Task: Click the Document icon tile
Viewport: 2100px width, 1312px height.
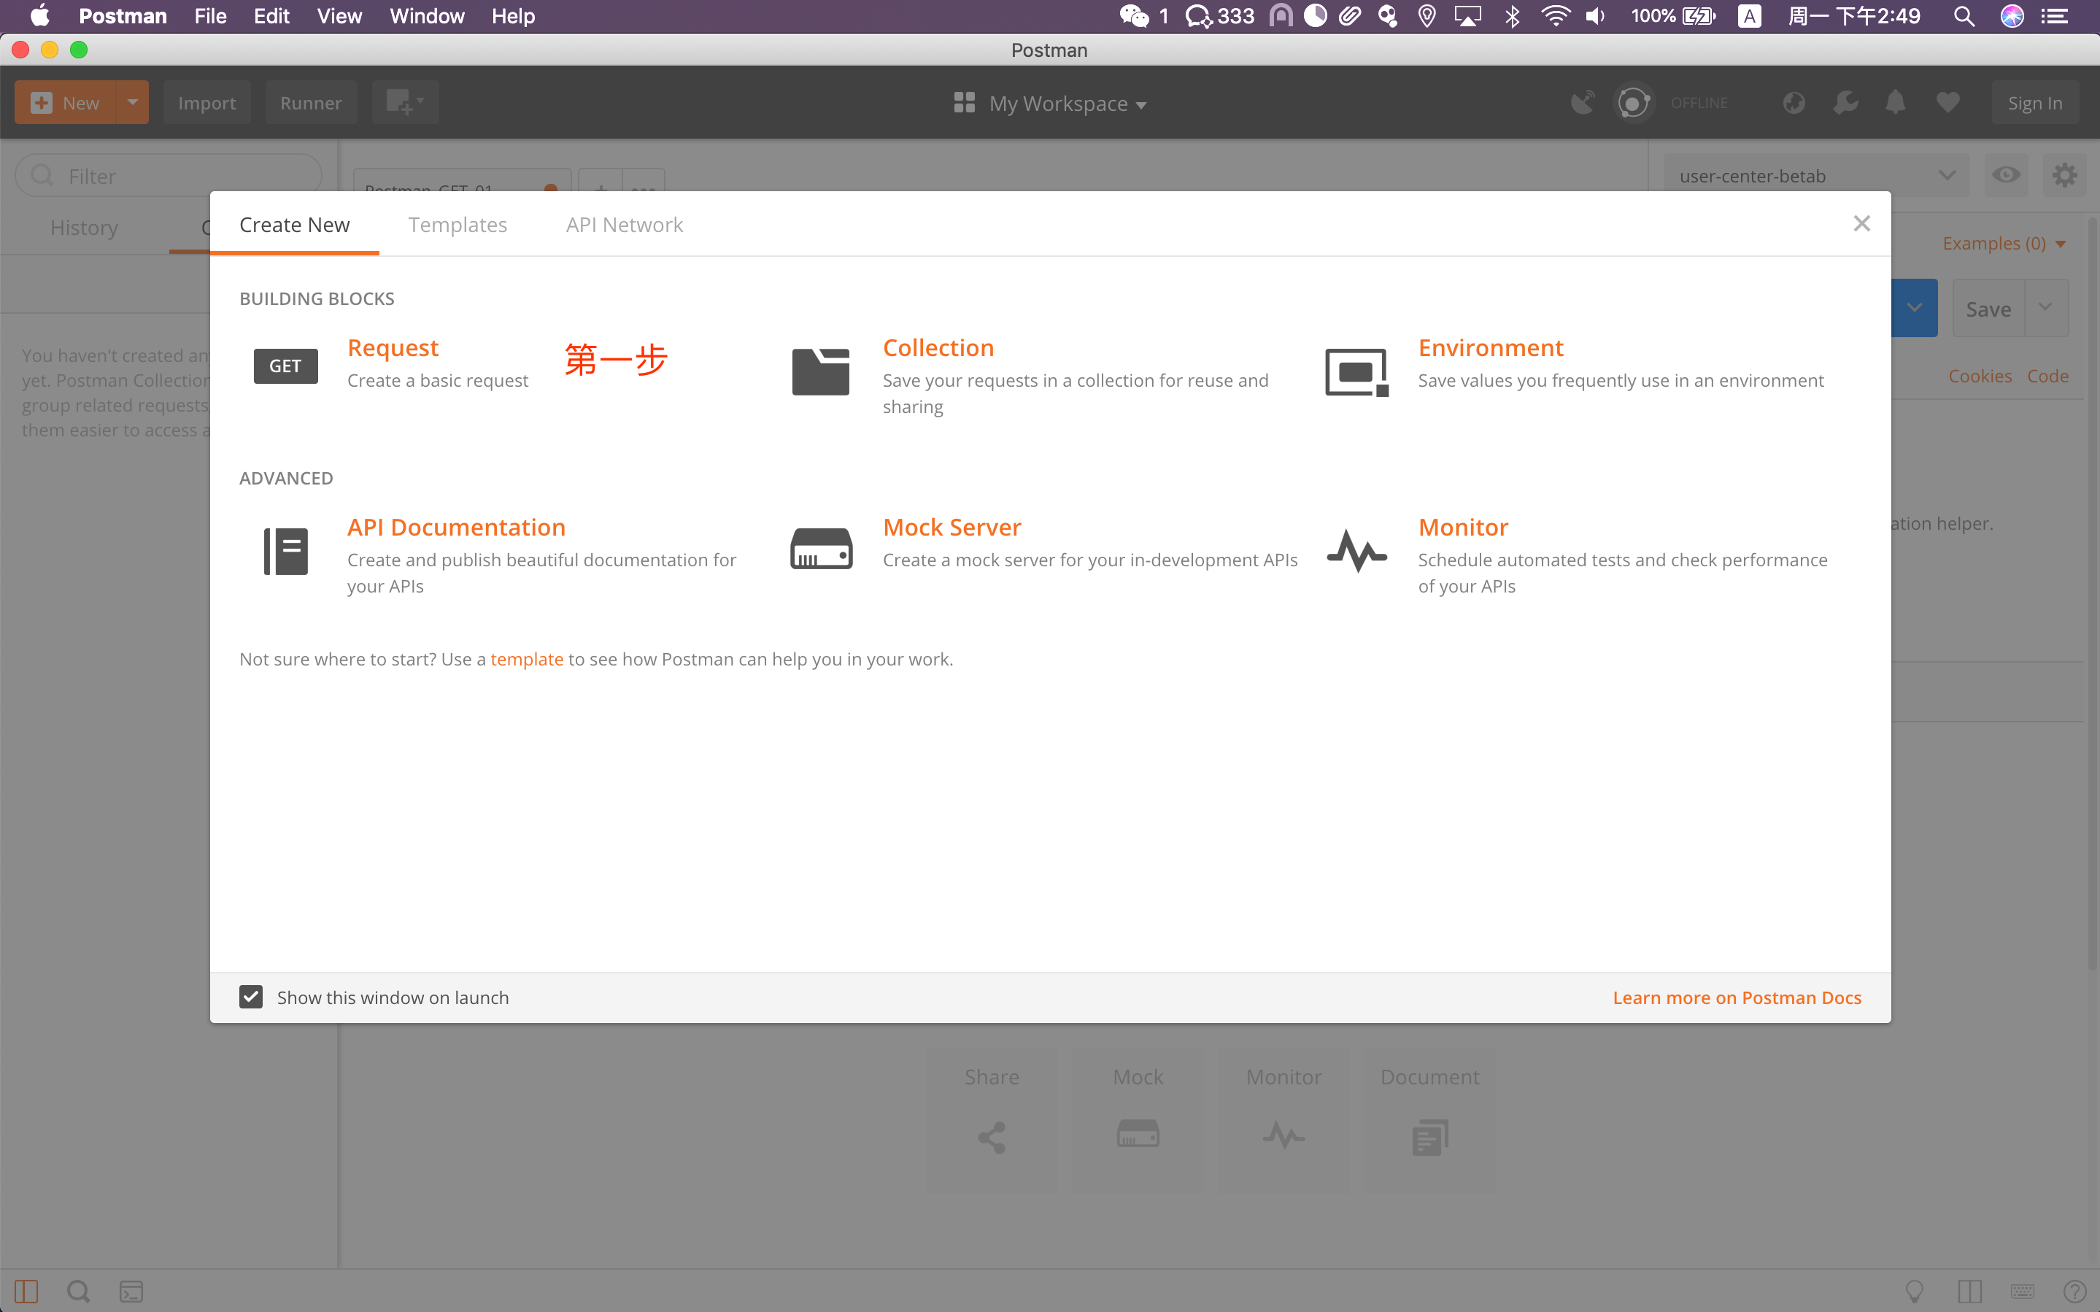Action: (1429, 1119)
